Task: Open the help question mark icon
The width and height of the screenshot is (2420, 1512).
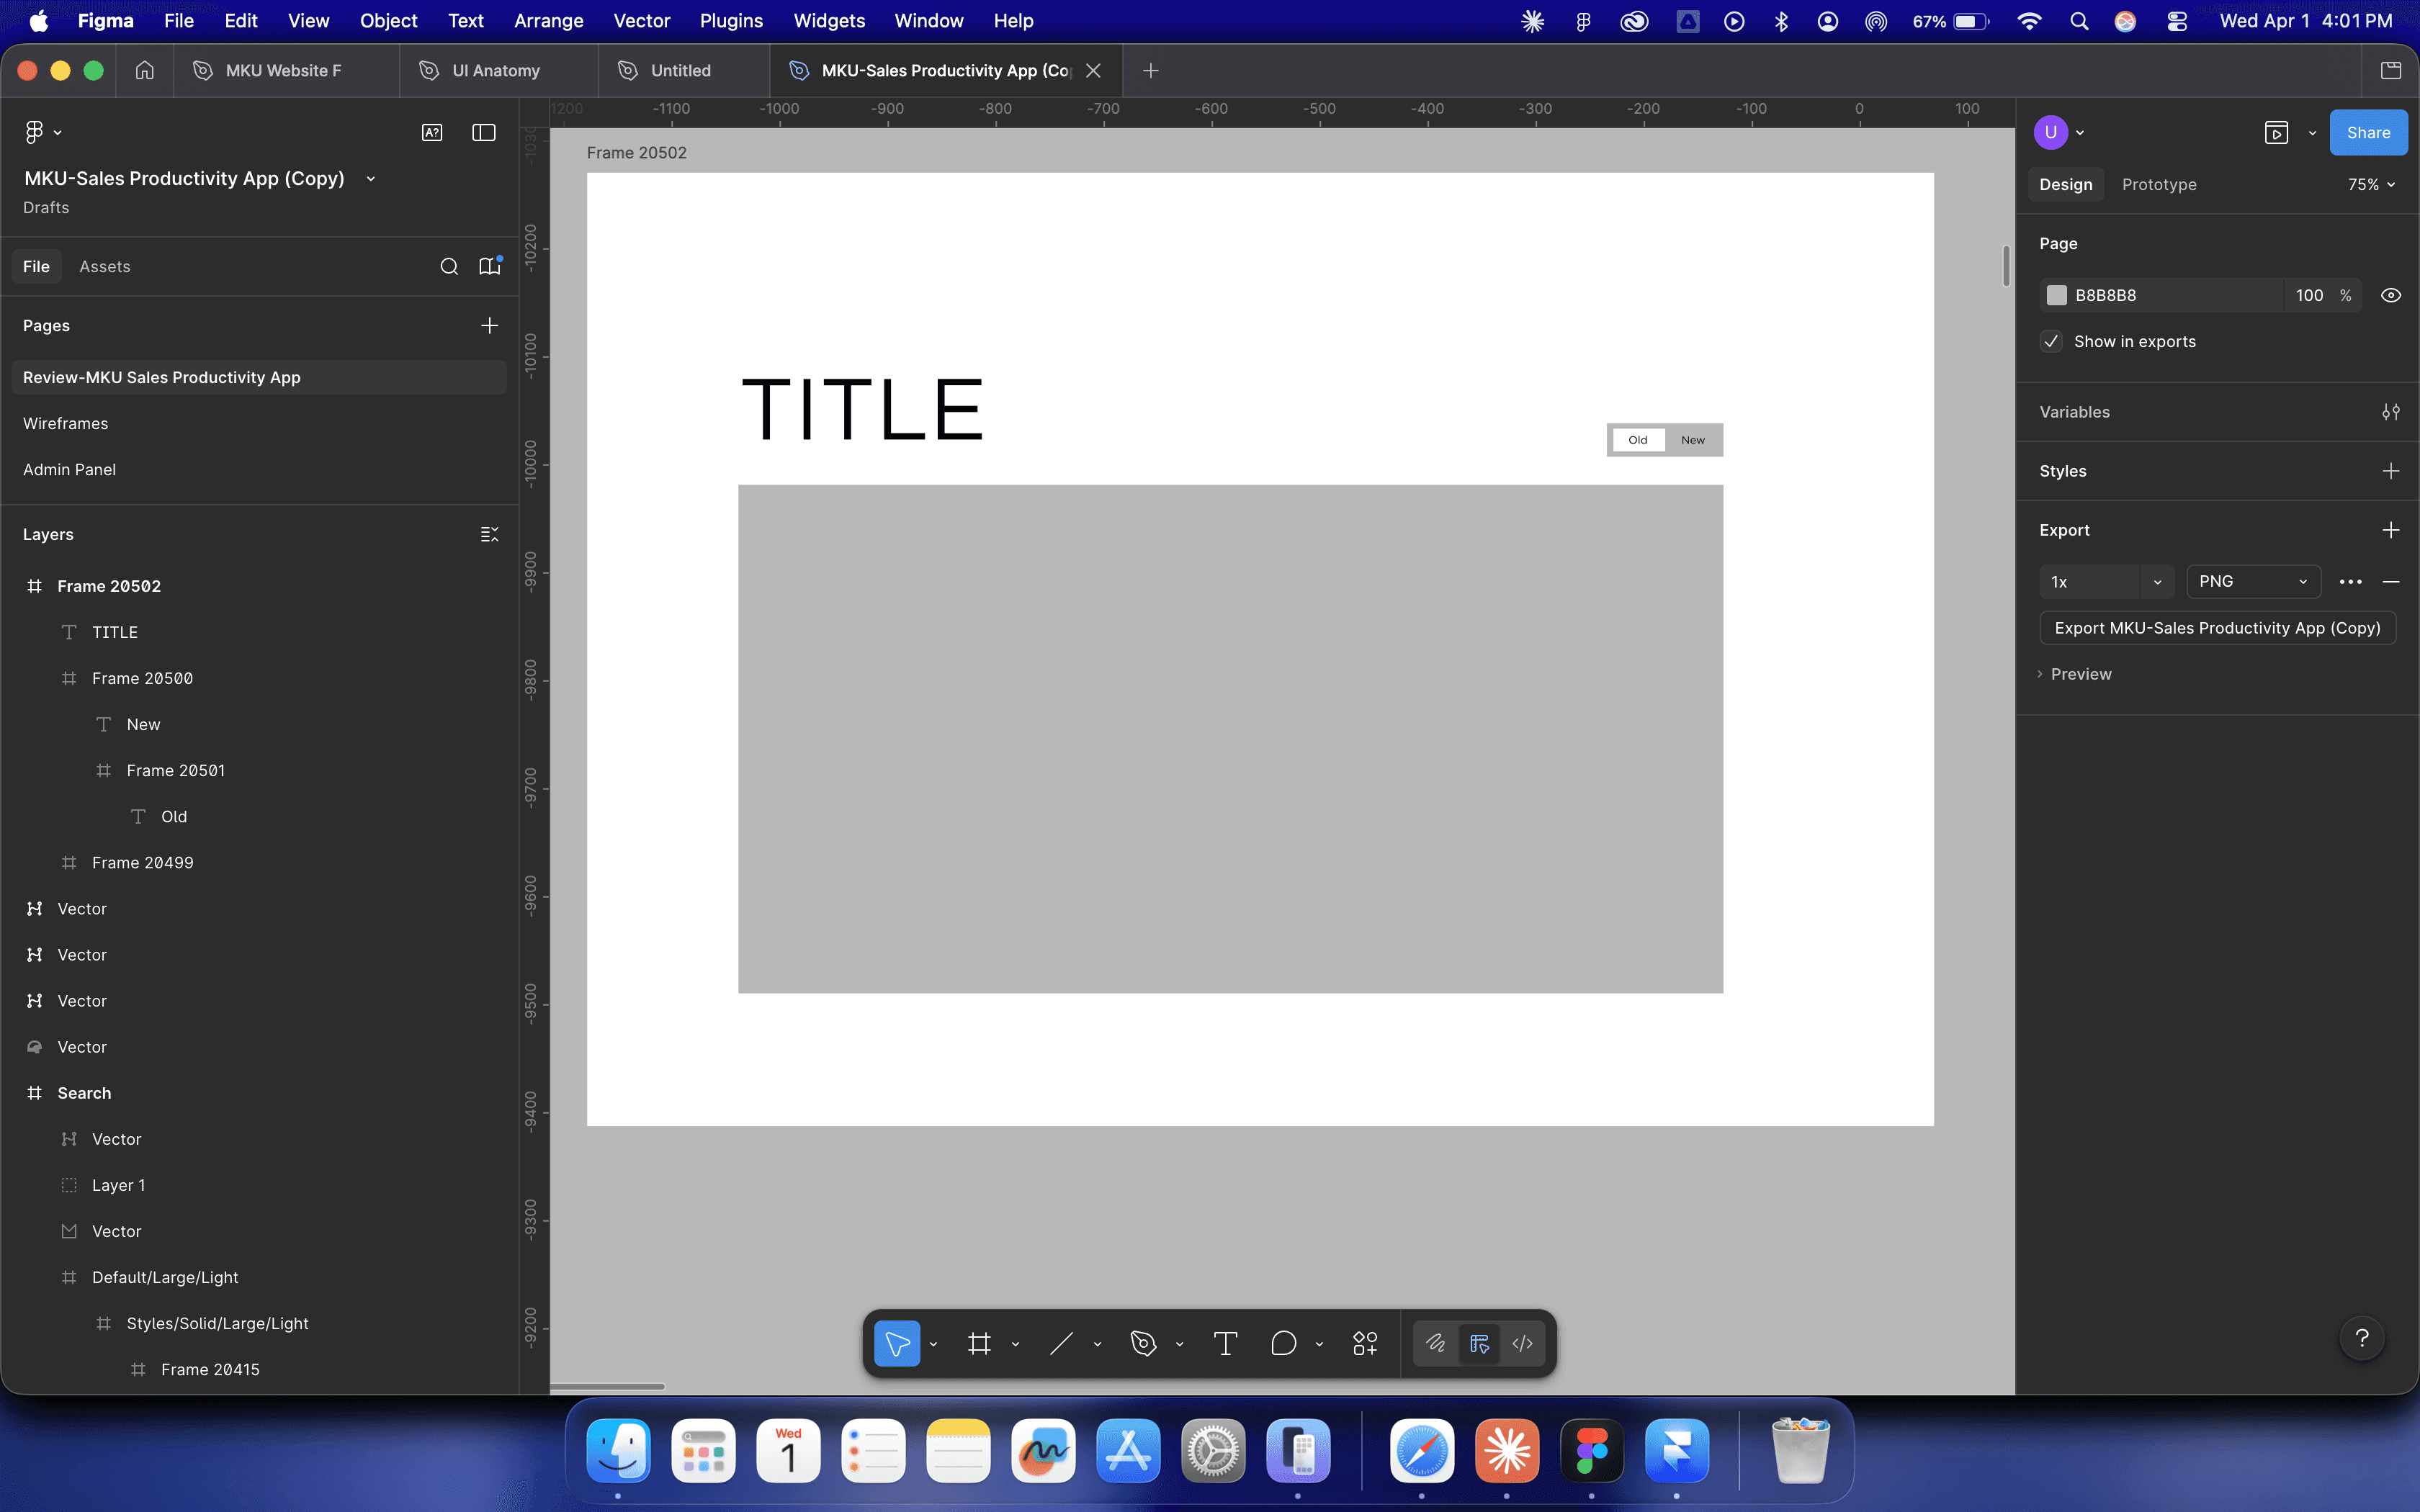Action: pos(2362,1338)
